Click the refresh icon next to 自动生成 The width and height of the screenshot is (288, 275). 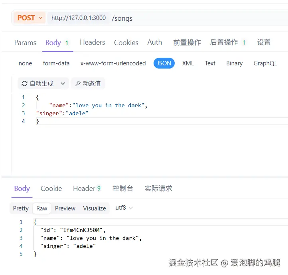(x=24, y=84)
